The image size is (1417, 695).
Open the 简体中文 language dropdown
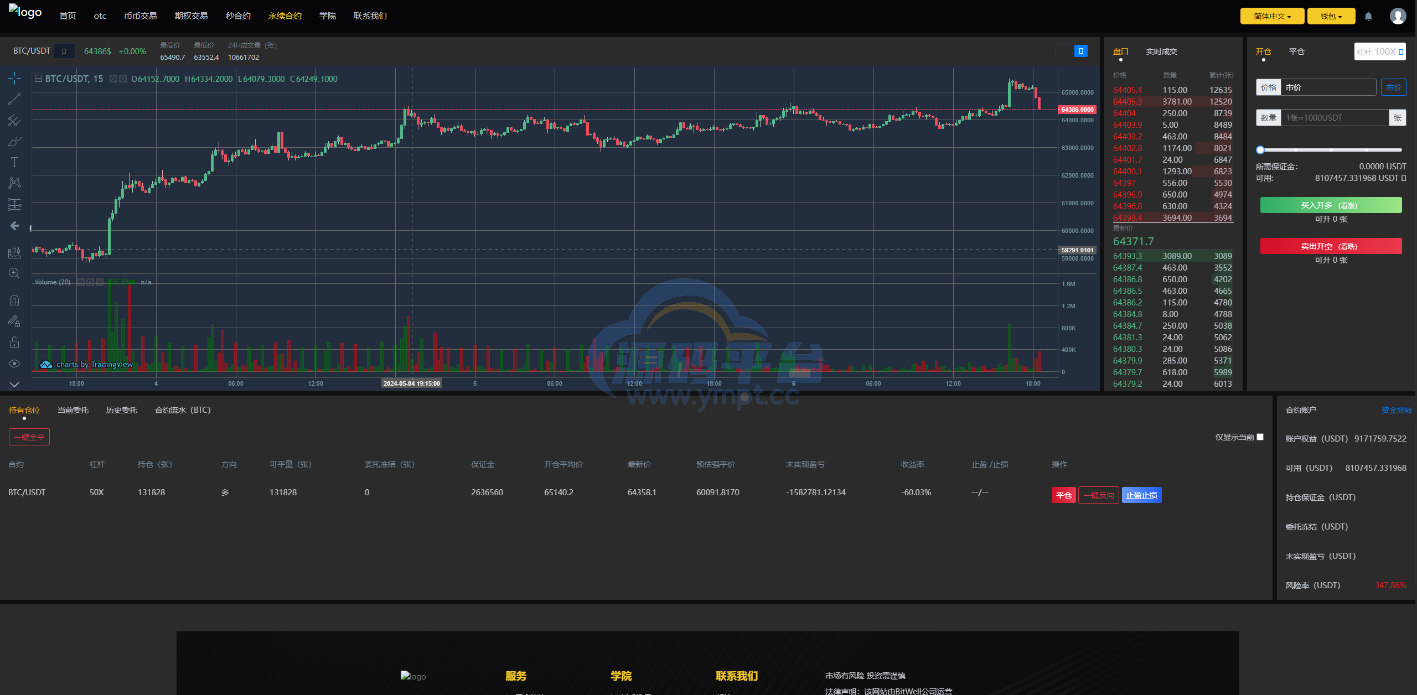pos(1272,16)
